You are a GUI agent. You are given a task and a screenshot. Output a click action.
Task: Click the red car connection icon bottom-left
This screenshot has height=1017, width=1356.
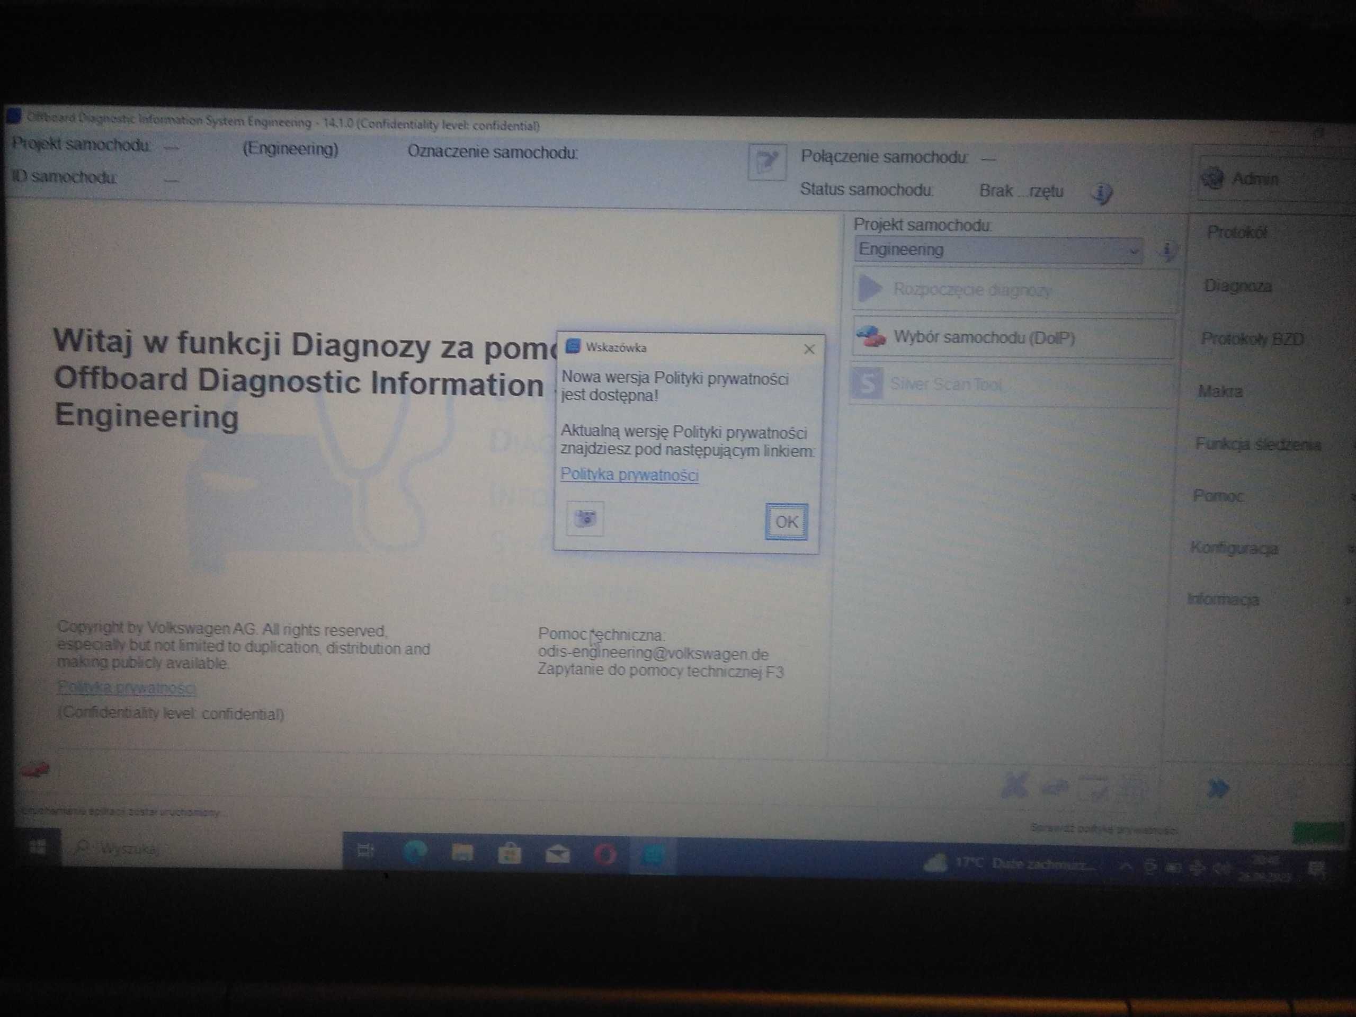[x=35, y=770]
